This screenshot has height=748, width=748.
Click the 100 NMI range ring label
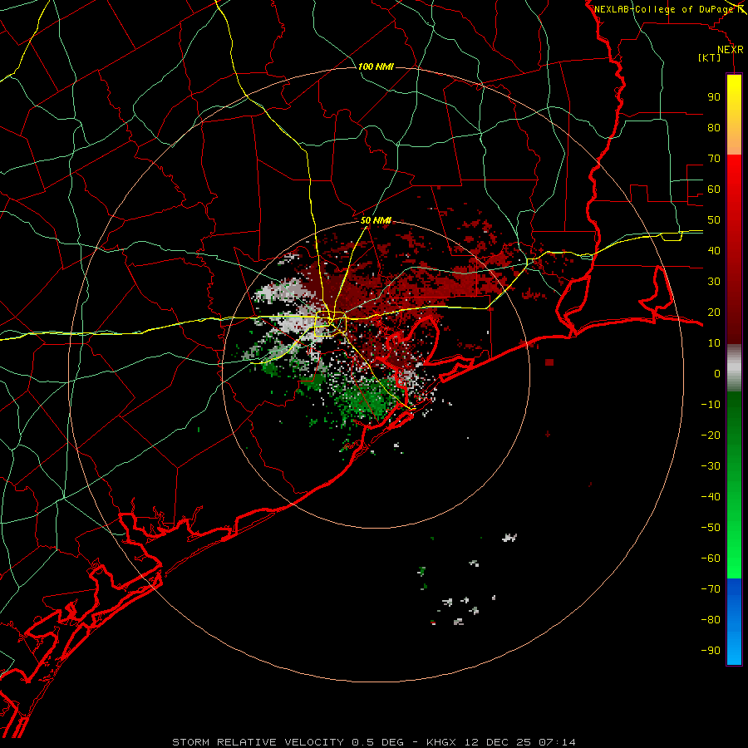(376, 66)
